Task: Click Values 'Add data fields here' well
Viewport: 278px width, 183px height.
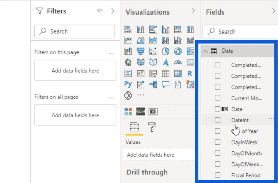Action: tap(158, 155)
